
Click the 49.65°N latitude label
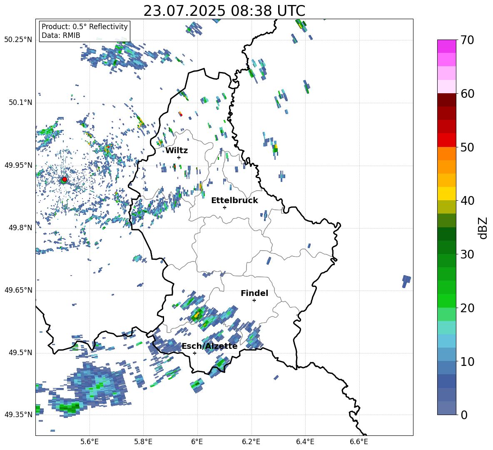point(18,290)
